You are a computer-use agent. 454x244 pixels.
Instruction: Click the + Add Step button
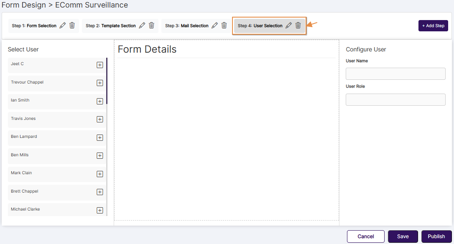pos(433,25)
